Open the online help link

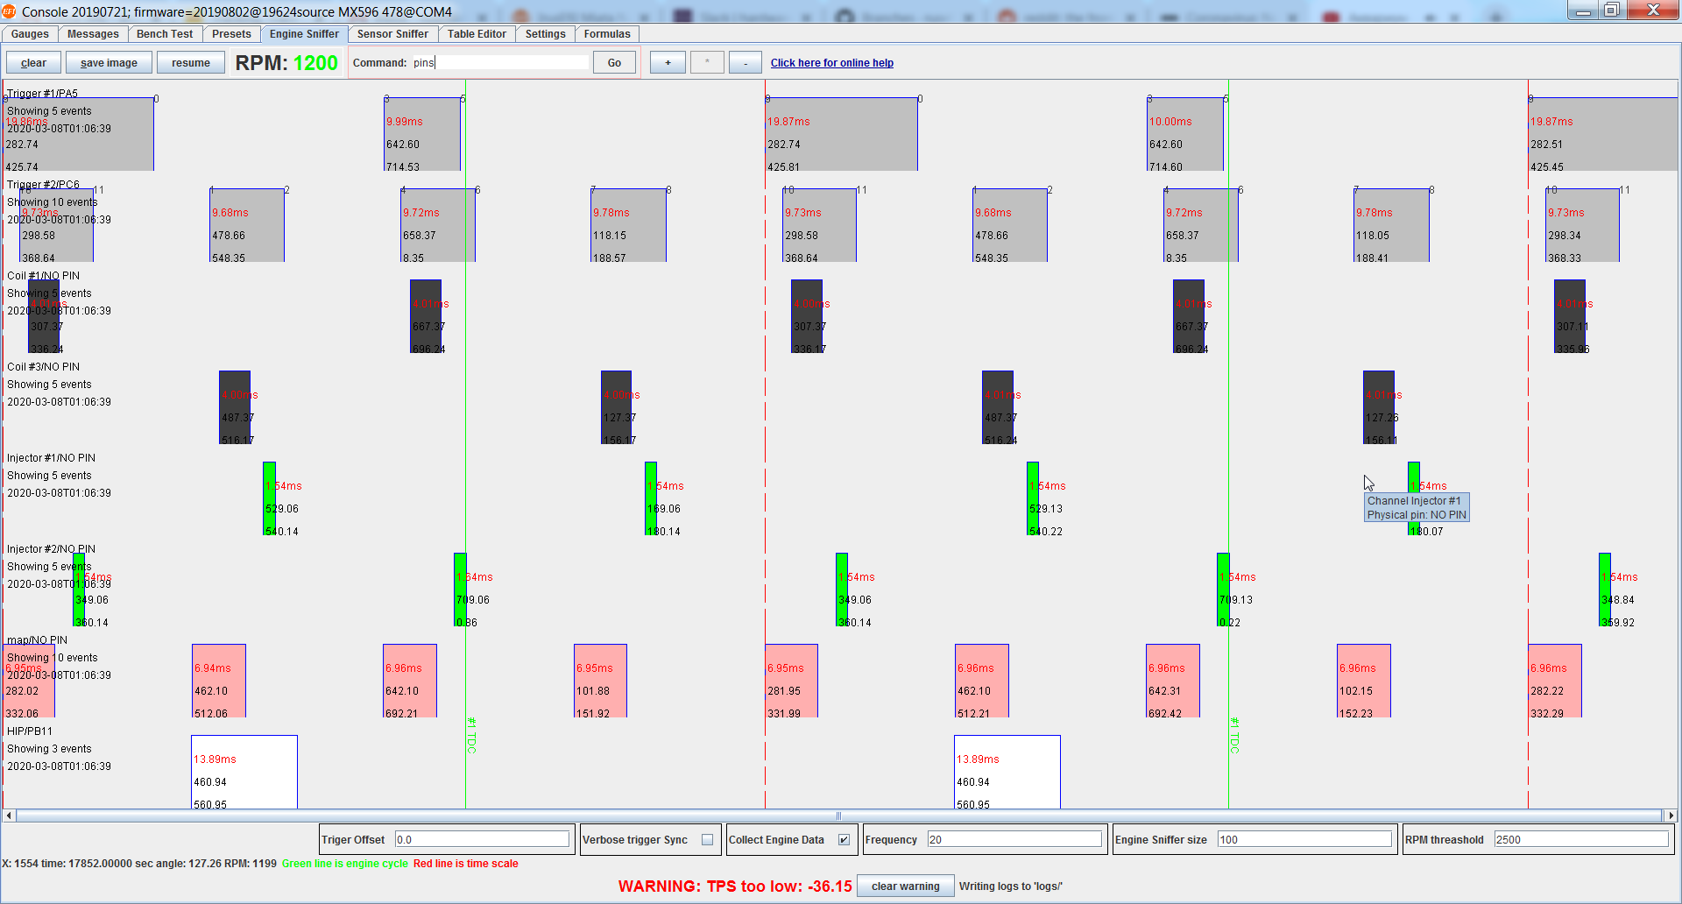click(831, 62)
